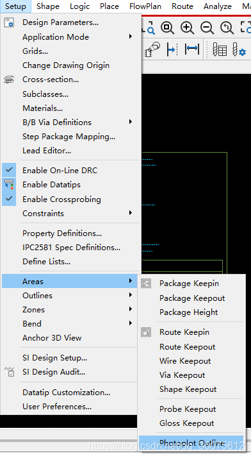Click the SI Design Audit icon
The image size is (251, 458).
tap(10, 372)
